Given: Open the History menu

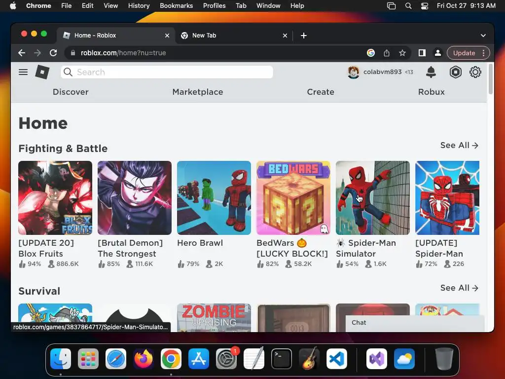Looking at the screenshot, I should pyautogui.click(x=139, y=6).
